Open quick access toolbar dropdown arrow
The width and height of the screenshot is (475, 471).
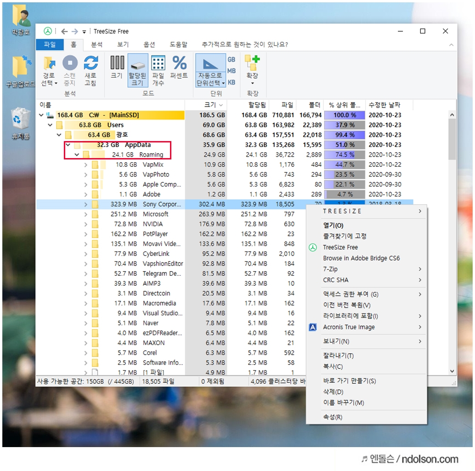coord(84,32)
